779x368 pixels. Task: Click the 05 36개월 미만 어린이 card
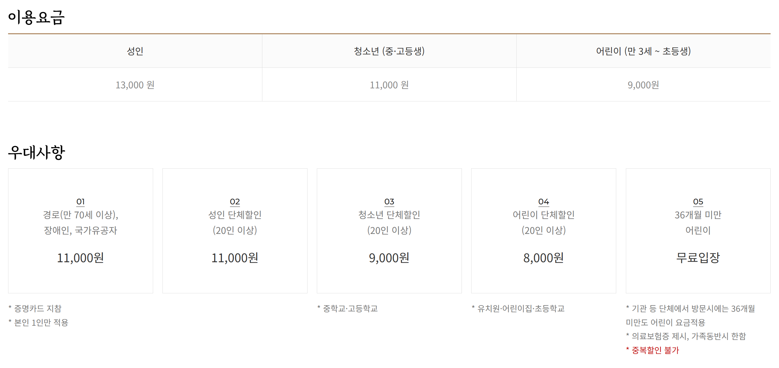pos(698,231)
